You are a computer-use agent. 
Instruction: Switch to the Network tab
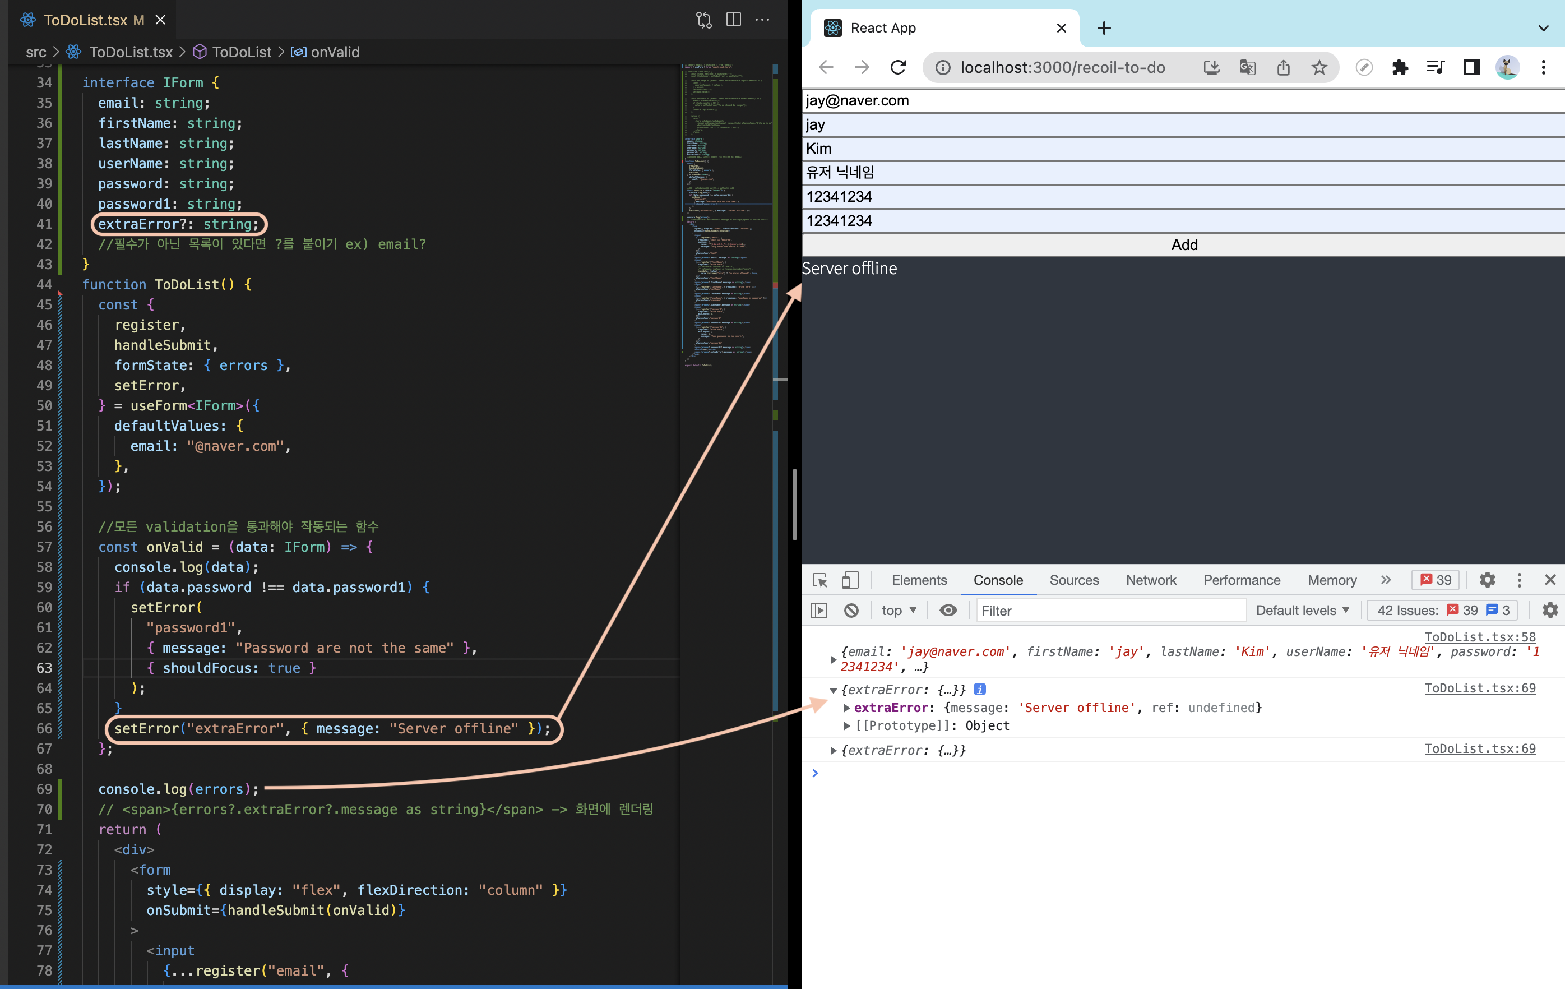point(1150,580)
